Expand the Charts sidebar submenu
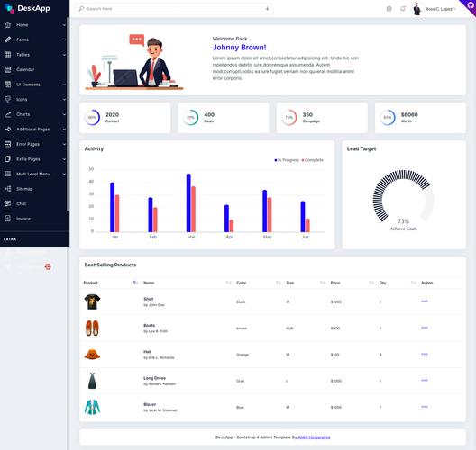 pyautogui.click(x=33, y=114)
